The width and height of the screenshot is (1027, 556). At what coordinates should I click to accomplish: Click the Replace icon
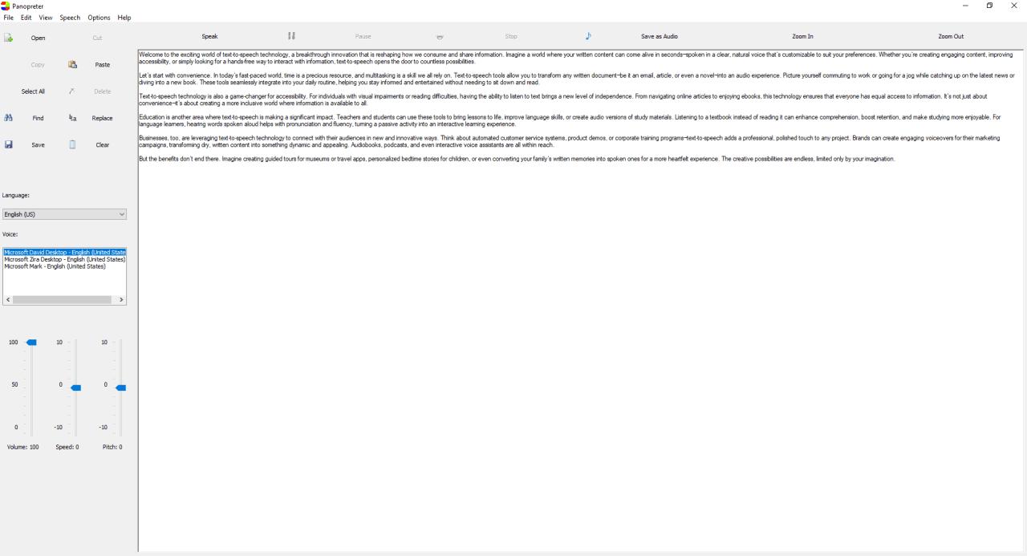tap(73, 118)
